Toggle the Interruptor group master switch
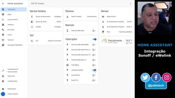The image size is (175, 98). click(94, 39)
